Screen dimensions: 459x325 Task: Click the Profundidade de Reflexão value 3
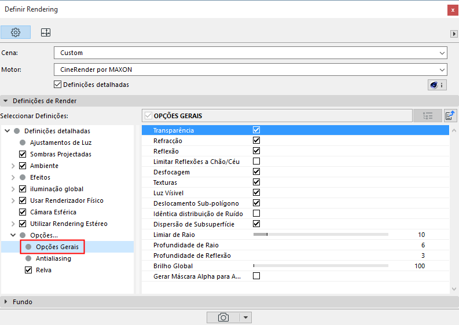coord(423,255)
